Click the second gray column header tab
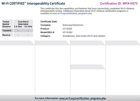 click(x=52, y=43)
